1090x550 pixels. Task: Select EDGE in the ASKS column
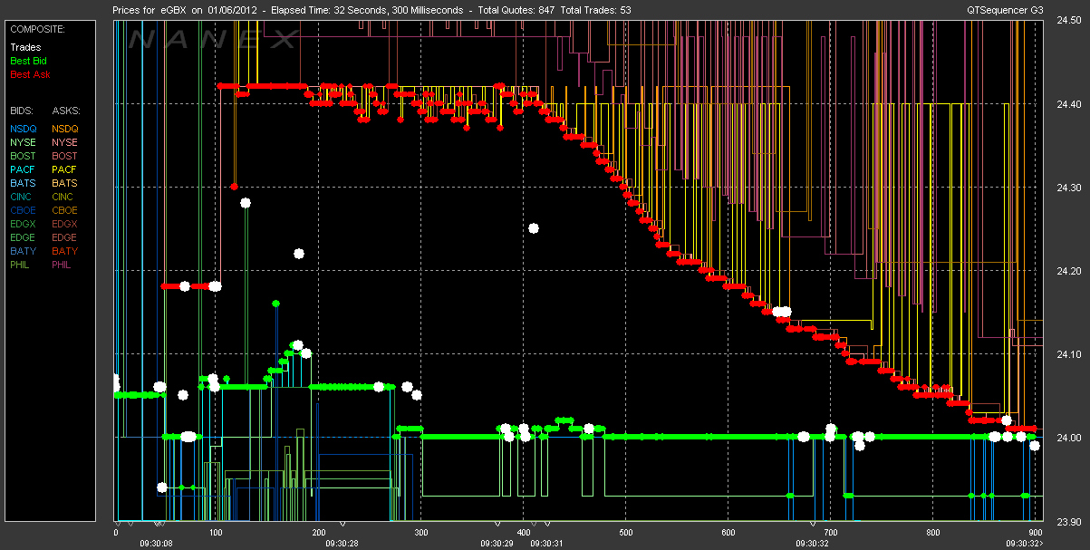pos(65,237)
